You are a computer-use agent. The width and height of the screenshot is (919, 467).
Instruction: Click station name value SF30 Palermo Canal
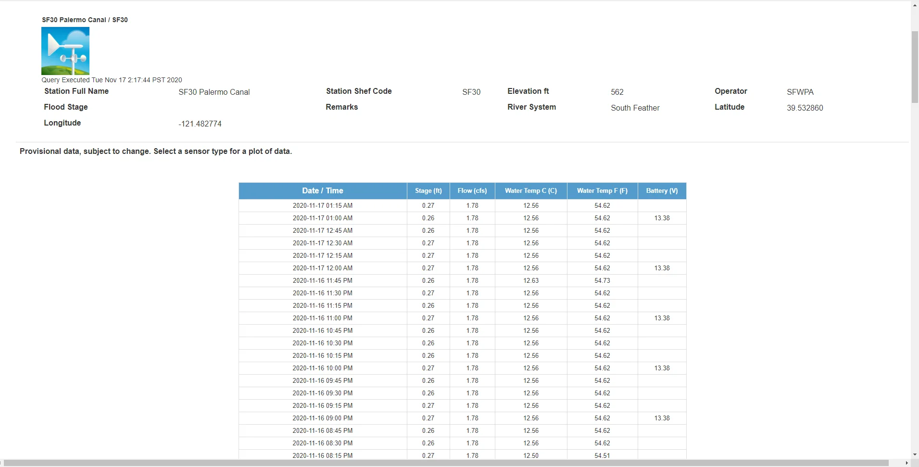[x=214, y=92]
